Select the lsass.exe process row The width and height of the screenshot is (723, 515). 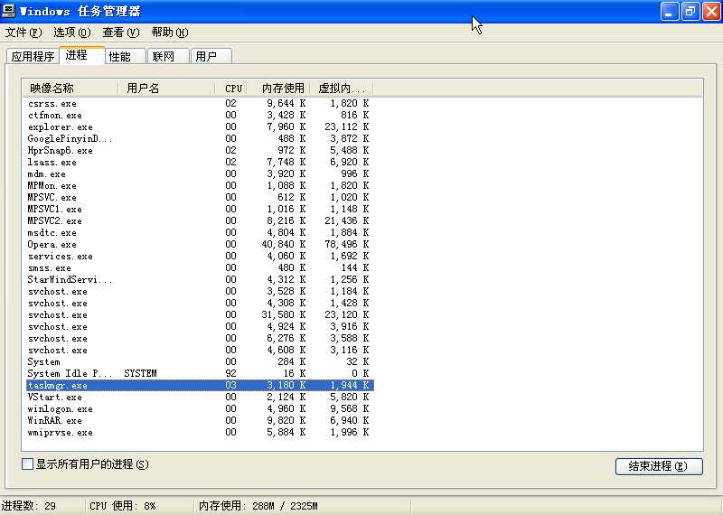point(200,162)
